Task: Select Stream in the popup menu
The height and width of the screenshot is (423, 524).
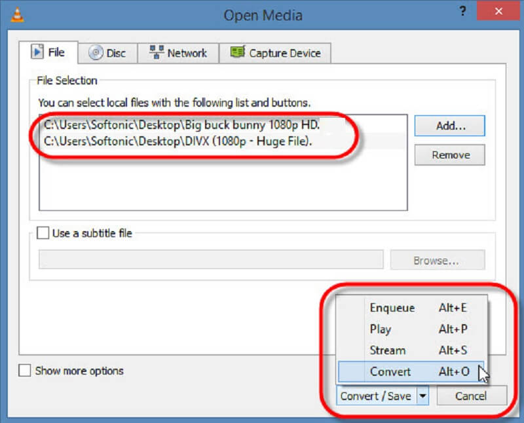Action: (x=387, y=350)
